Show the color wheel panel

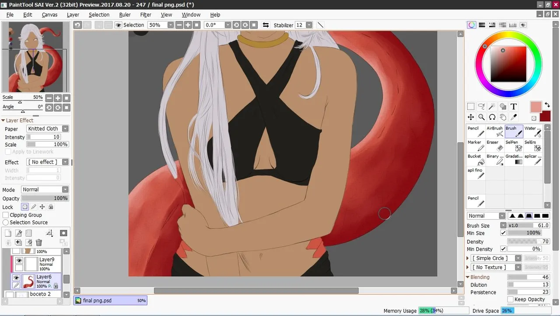click(471, 25)
